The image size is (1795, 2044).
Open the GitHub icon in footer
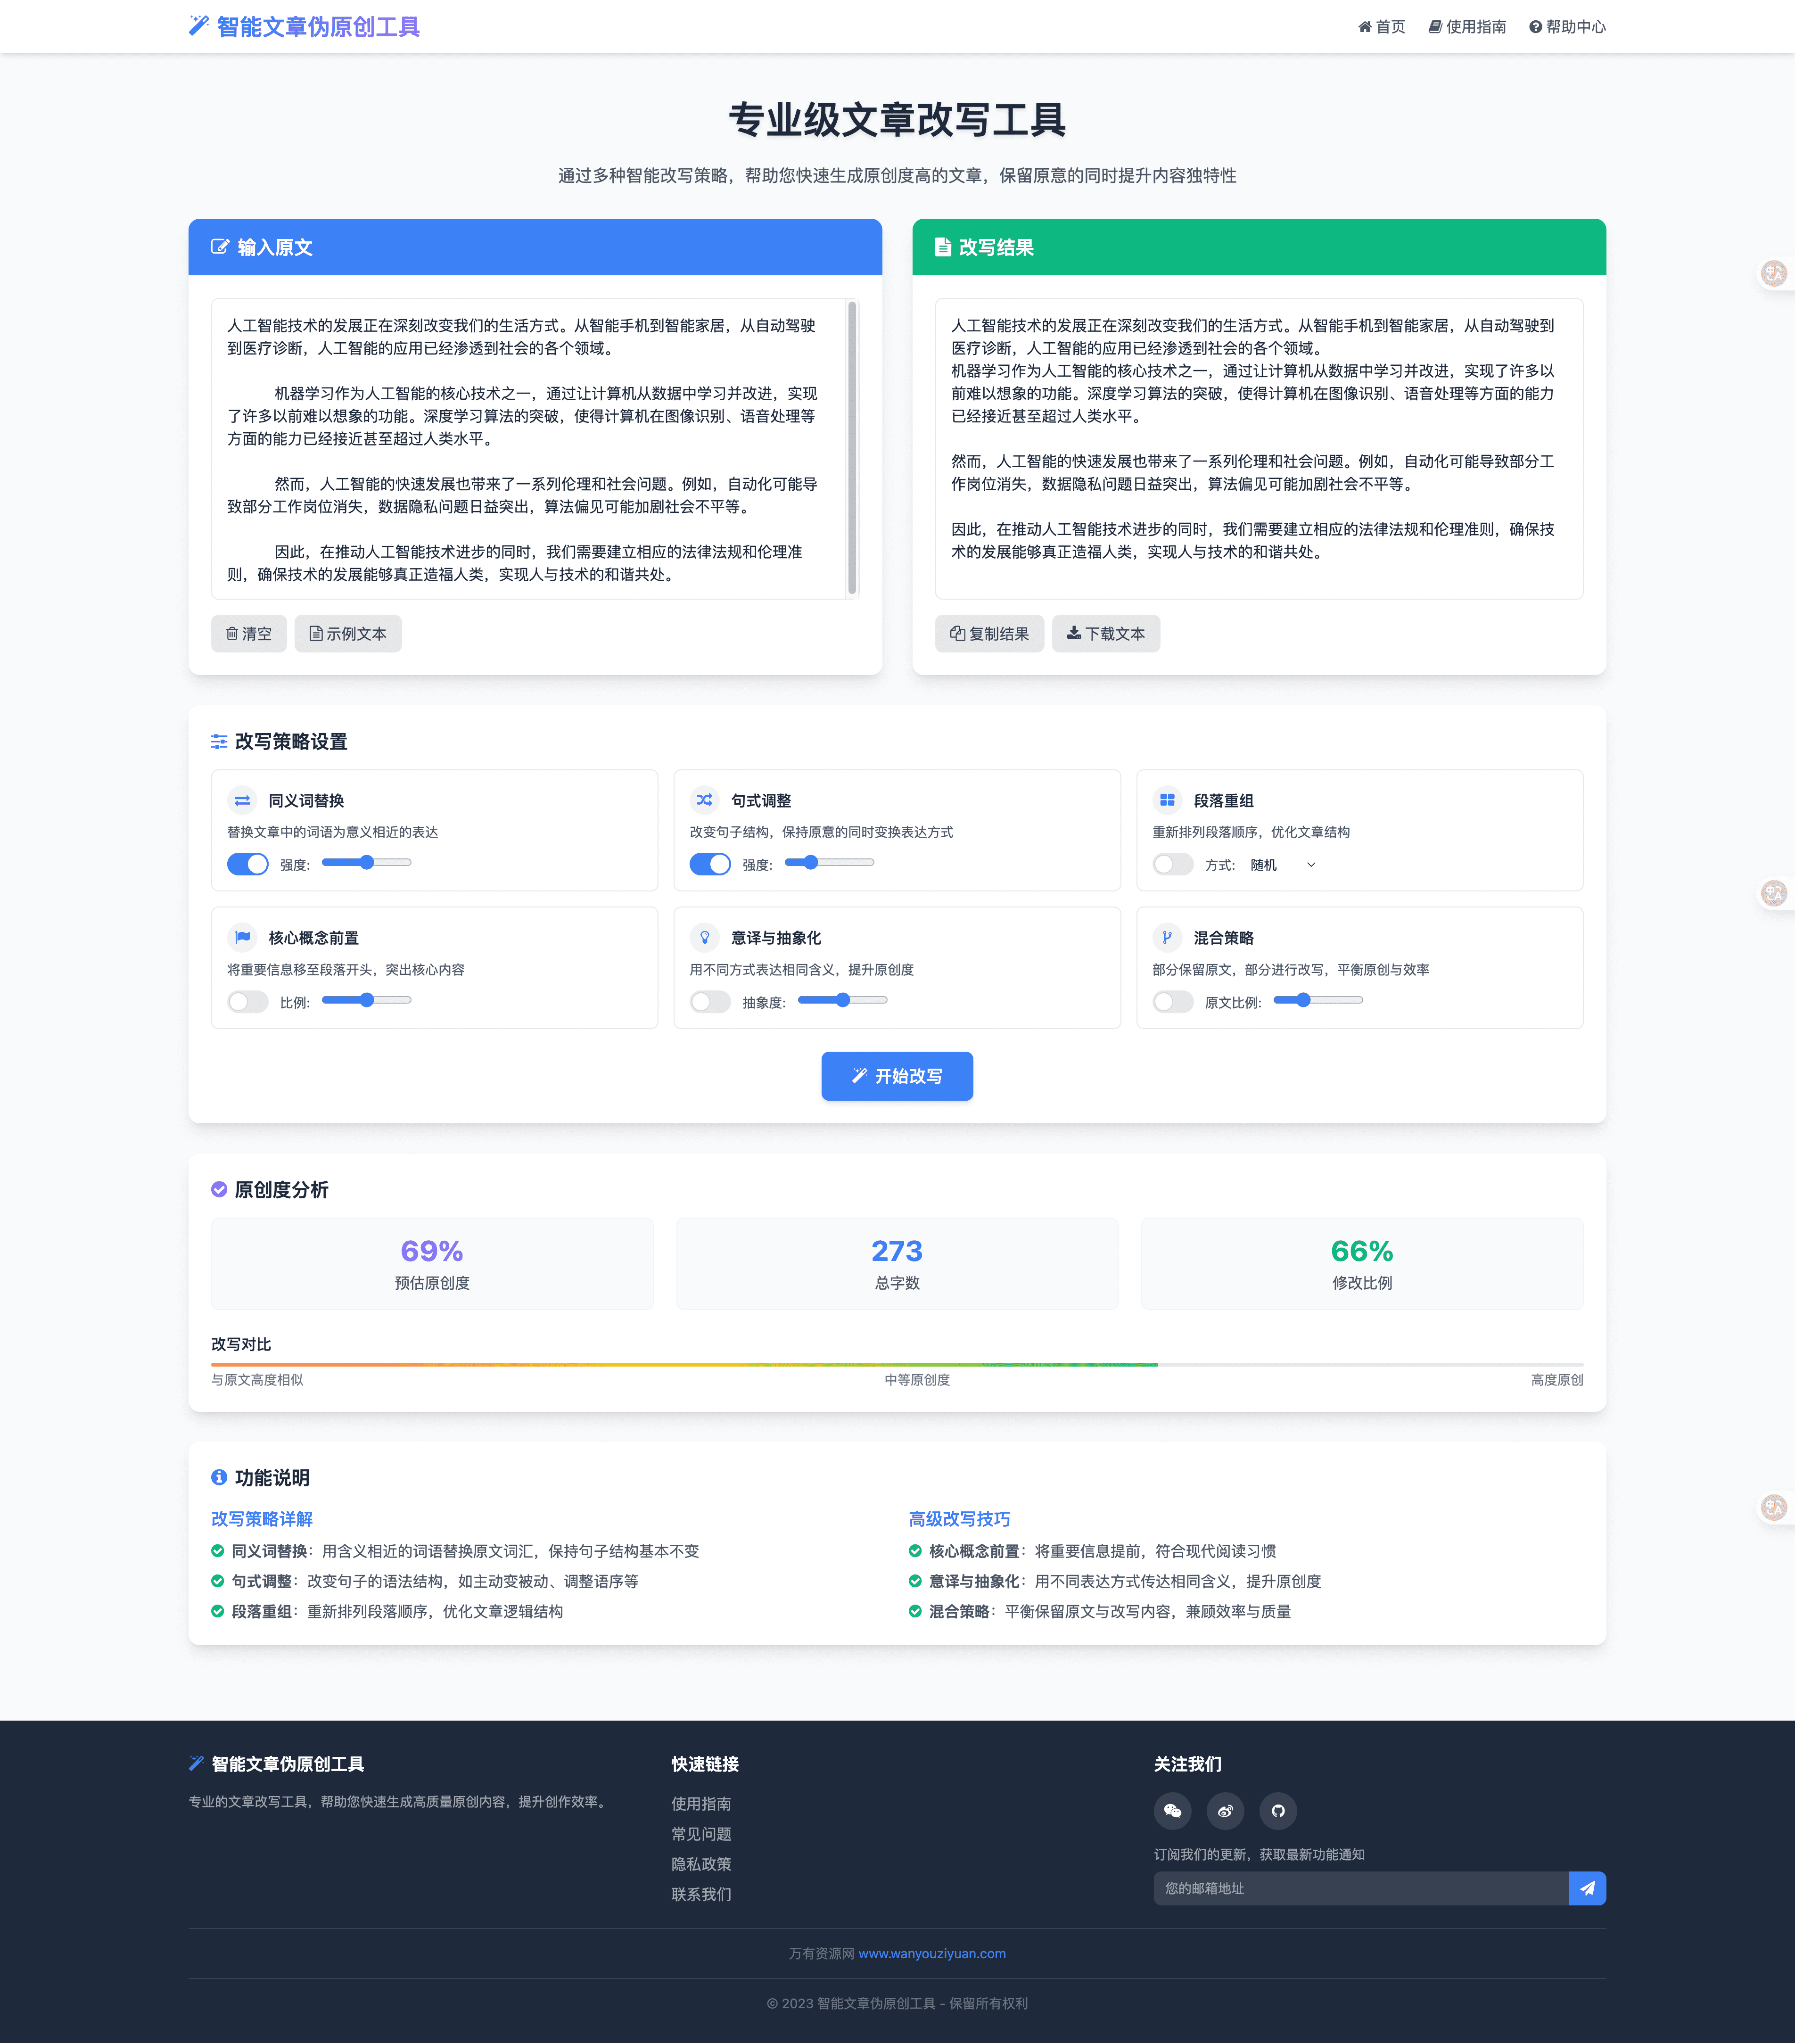pos(1278,1811)
